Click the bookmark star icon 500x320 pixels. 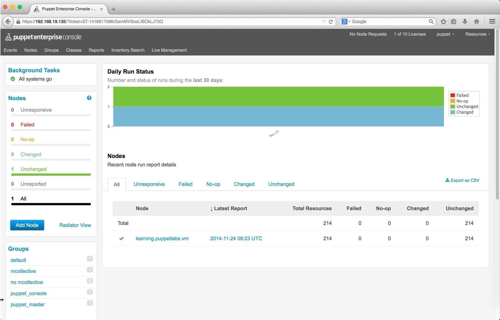click(443, 21)
